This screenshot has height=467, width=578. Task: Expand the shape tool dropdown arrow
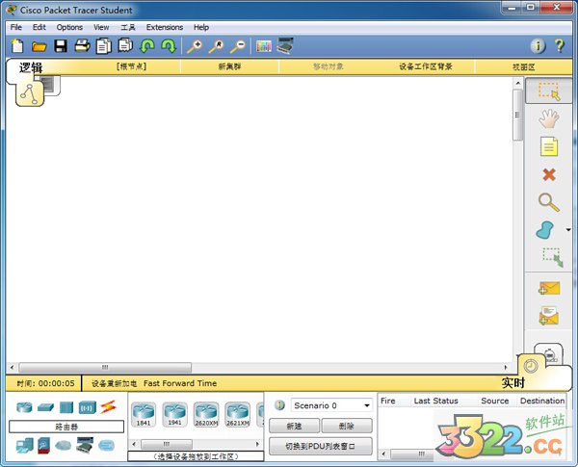click(568, 229)
